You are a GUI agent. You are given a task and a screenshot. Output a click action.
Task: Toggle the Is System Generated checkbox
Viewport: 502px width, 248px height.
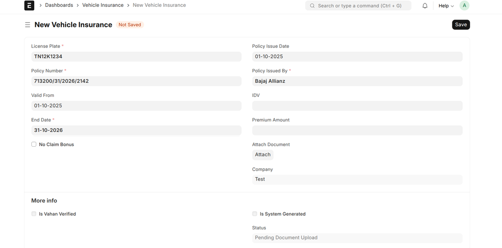click(x=254, y=214)
